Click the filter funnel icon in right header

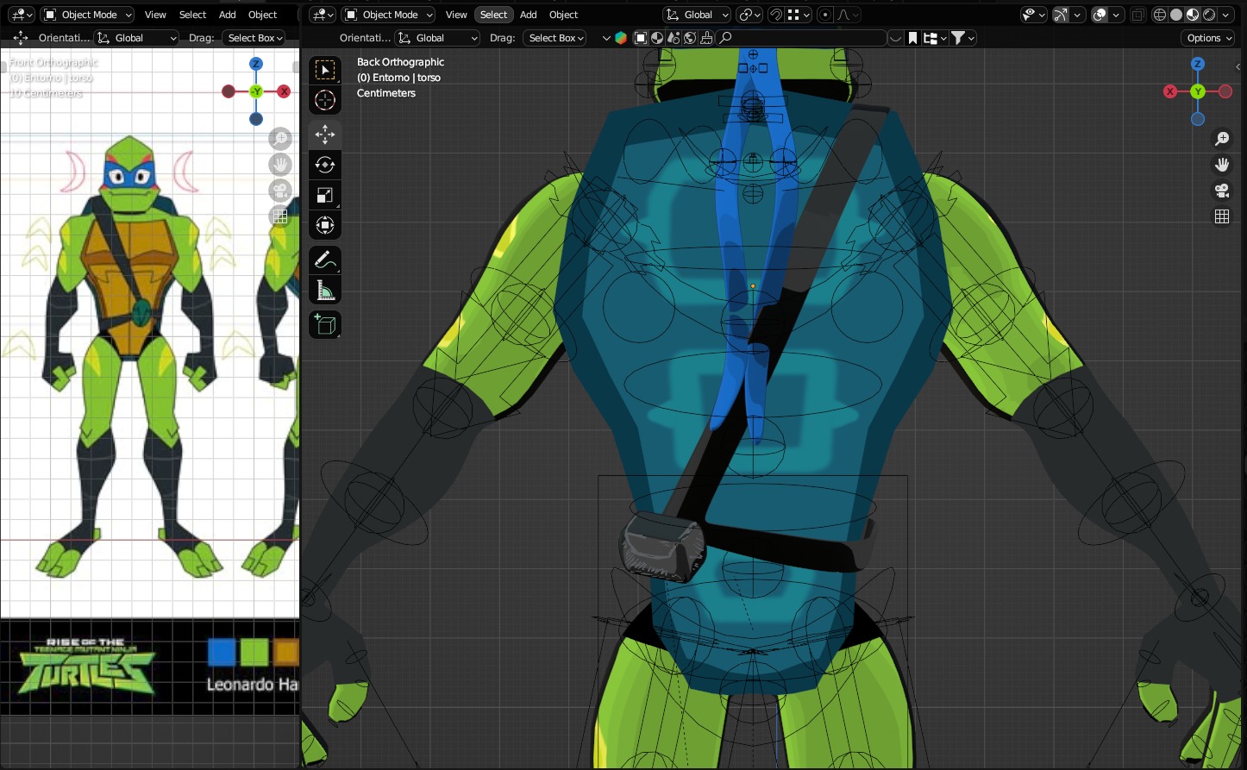[x=957, y=38]
